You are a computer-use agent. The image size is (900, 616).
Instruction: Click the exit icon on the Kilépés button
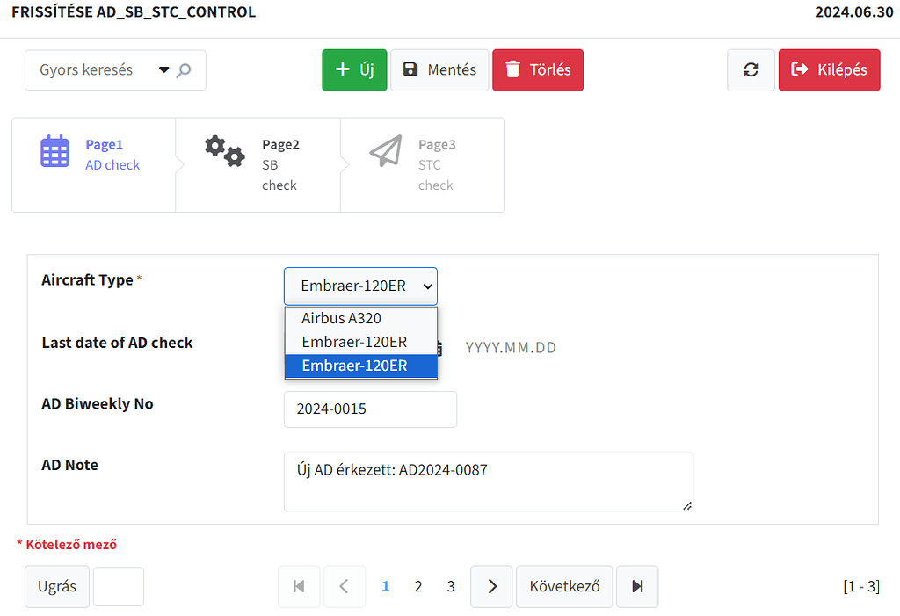801,69
